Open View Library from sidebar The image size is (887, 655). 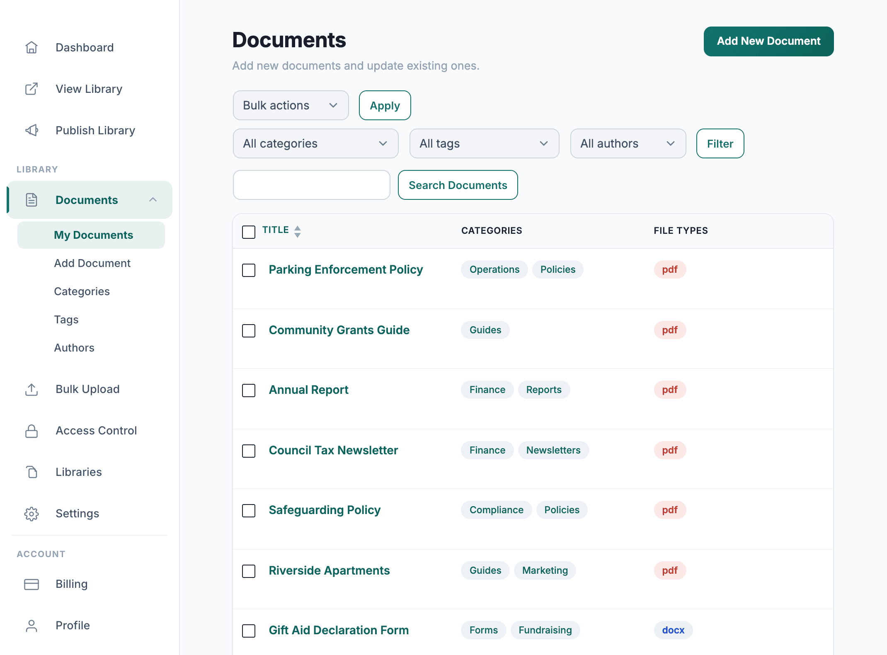tap(89, 89)
